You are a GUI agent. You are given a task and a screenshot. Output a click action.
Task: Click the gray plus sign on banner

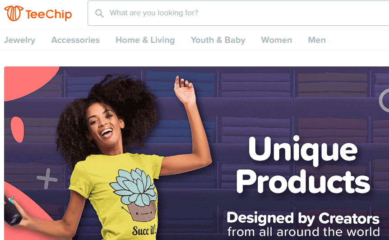[x=47, y=179]
